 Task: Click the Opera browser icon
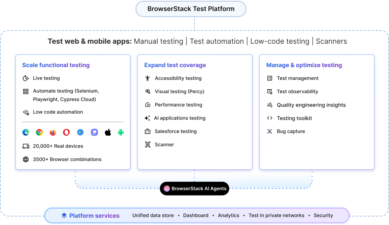pos(67,132)
